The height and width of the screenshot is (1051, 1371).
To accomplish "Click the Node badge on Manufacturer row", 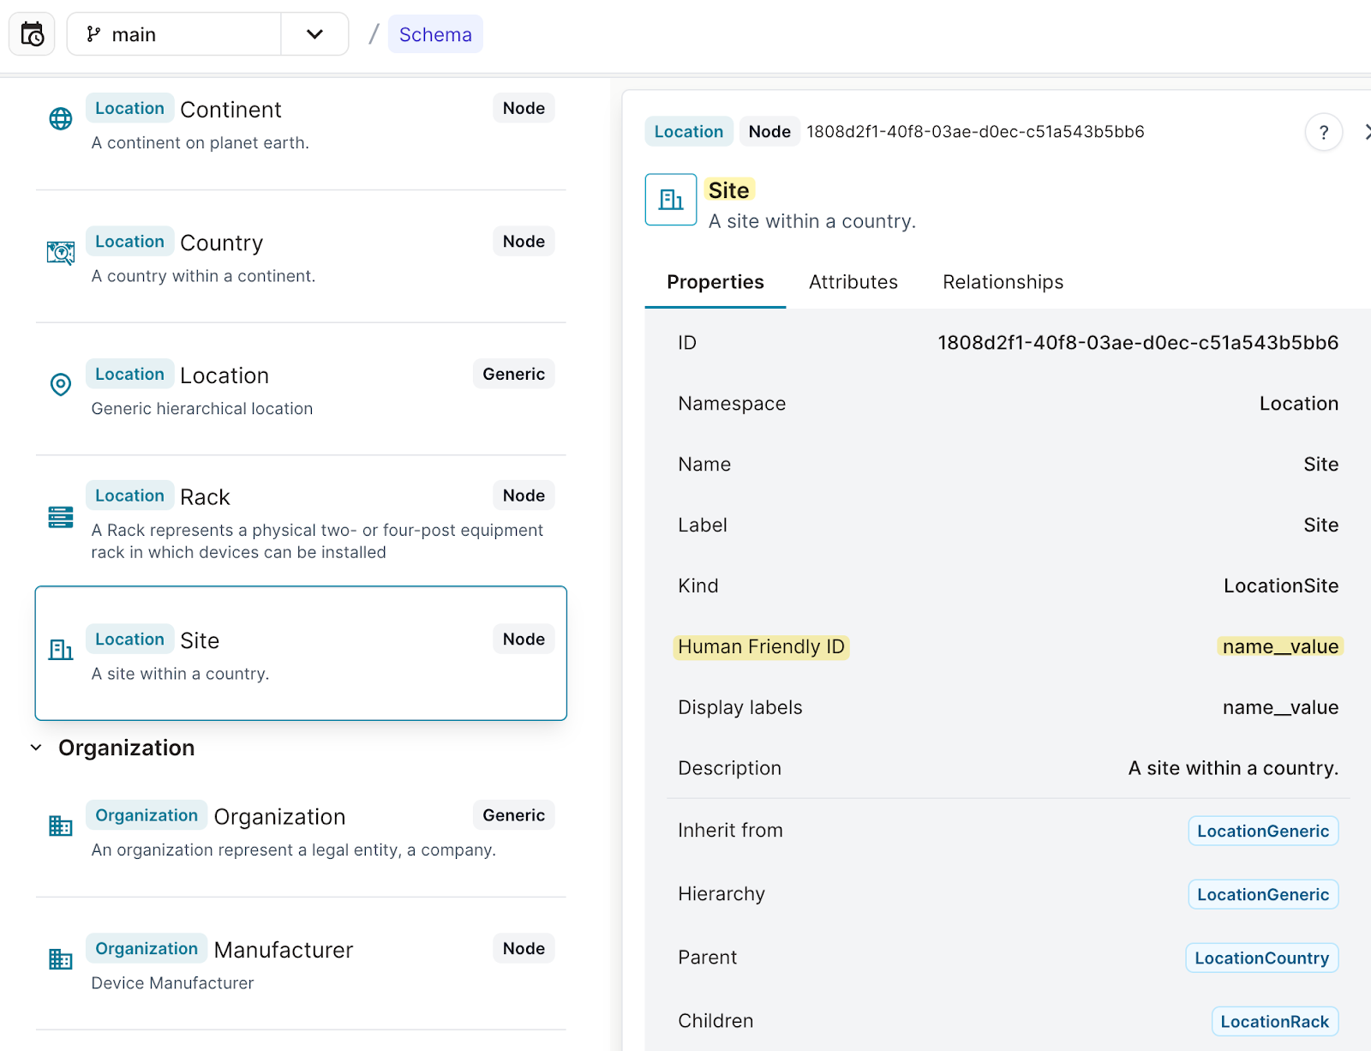I will (x=524, y=948).
